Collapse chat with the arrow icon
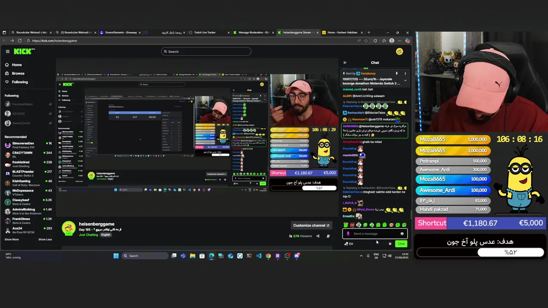 (345, 63)
